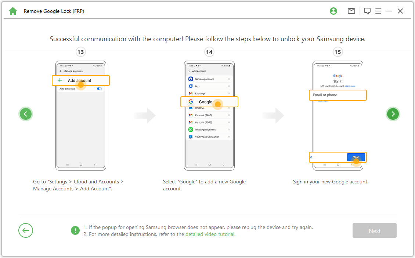
Task: Click step 13 instruction text about Settings
Action: click(78, 185)
